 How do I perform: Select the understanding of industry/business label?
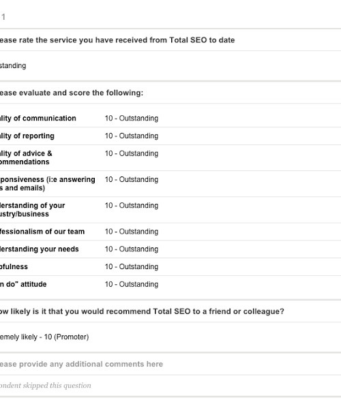pyautogui.click(x=33, y=210)
